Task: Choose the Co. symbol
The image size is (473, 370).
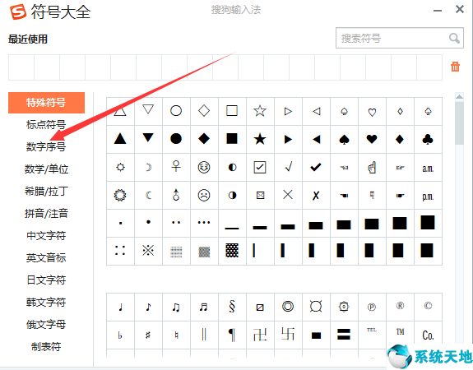Action: (428, 335)
